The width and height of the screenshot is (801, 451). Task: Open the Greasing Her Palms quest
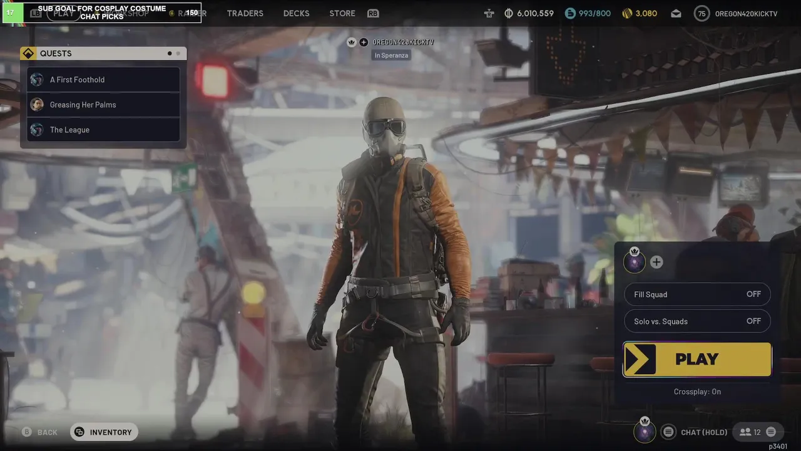[103, 105]
